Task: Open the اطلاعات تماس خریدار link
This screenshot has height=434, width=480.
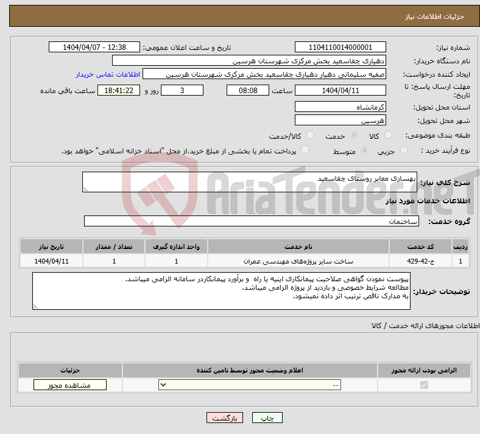Action: click(x=108, y=74)
